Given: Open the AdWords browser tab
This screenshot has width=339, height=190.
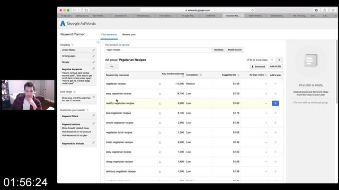Looking at the screenshot, I should tap(211, 16).
